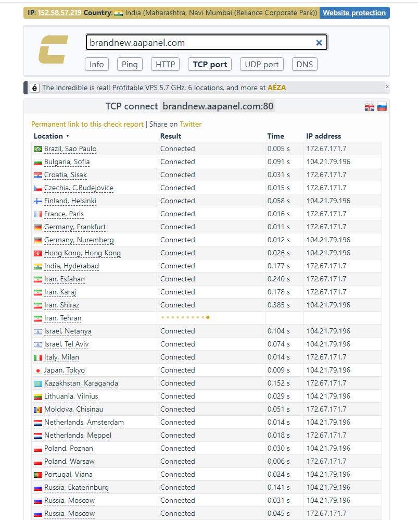Select the HTTP check tab

click(166, 64)
